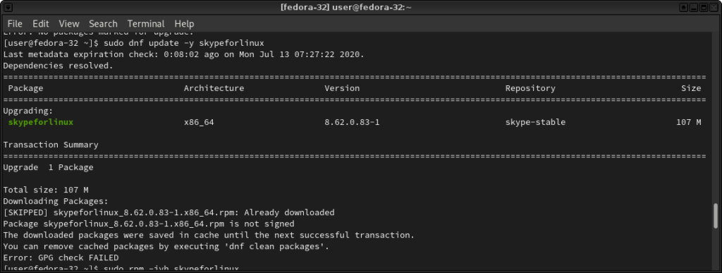Open the File menu

15,23
